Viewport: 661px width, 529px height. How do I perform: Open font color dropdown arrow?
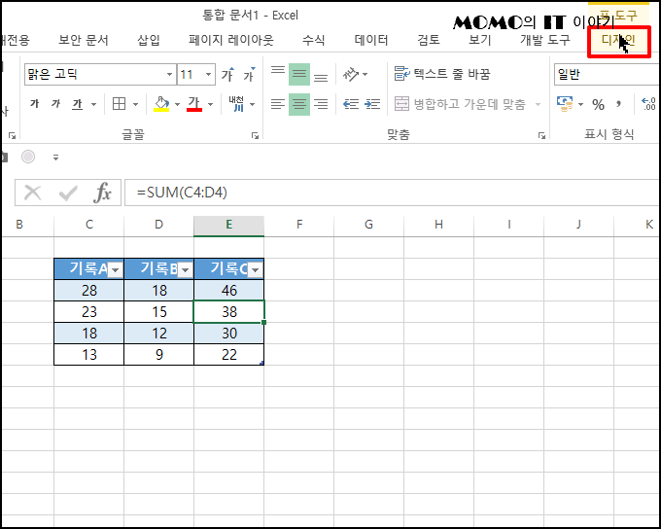coord(210,104)
